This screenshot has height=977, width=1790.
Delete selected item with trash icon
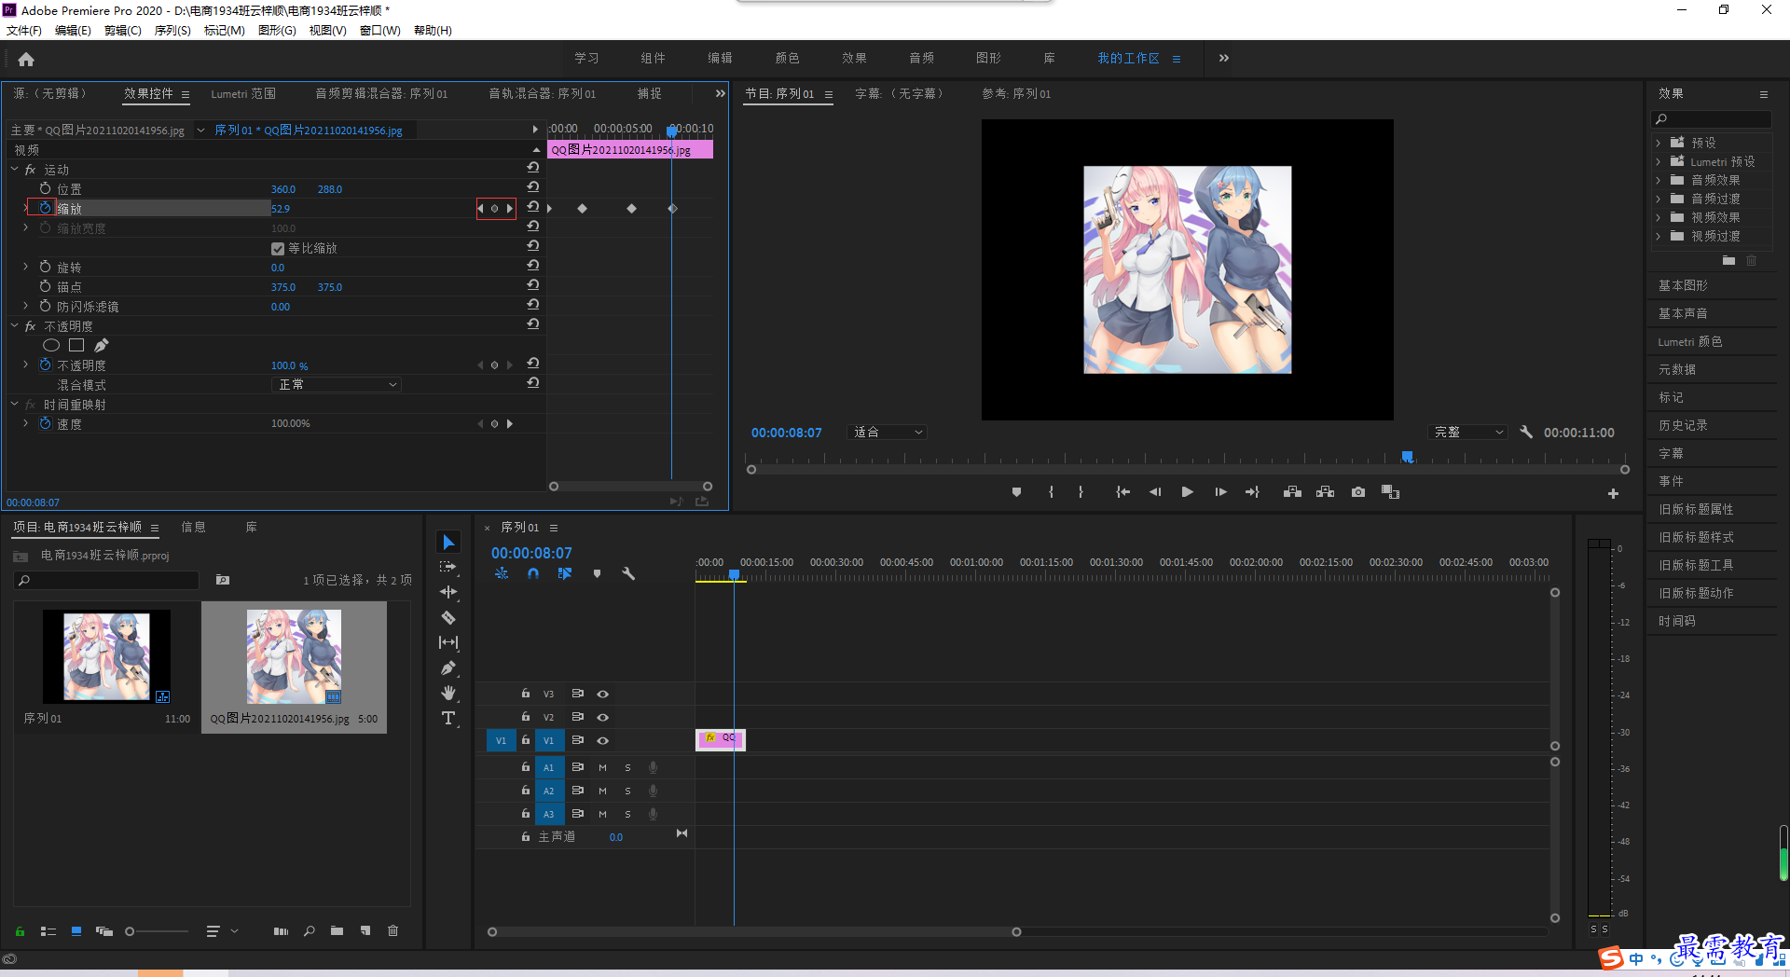tap(392, 930)
